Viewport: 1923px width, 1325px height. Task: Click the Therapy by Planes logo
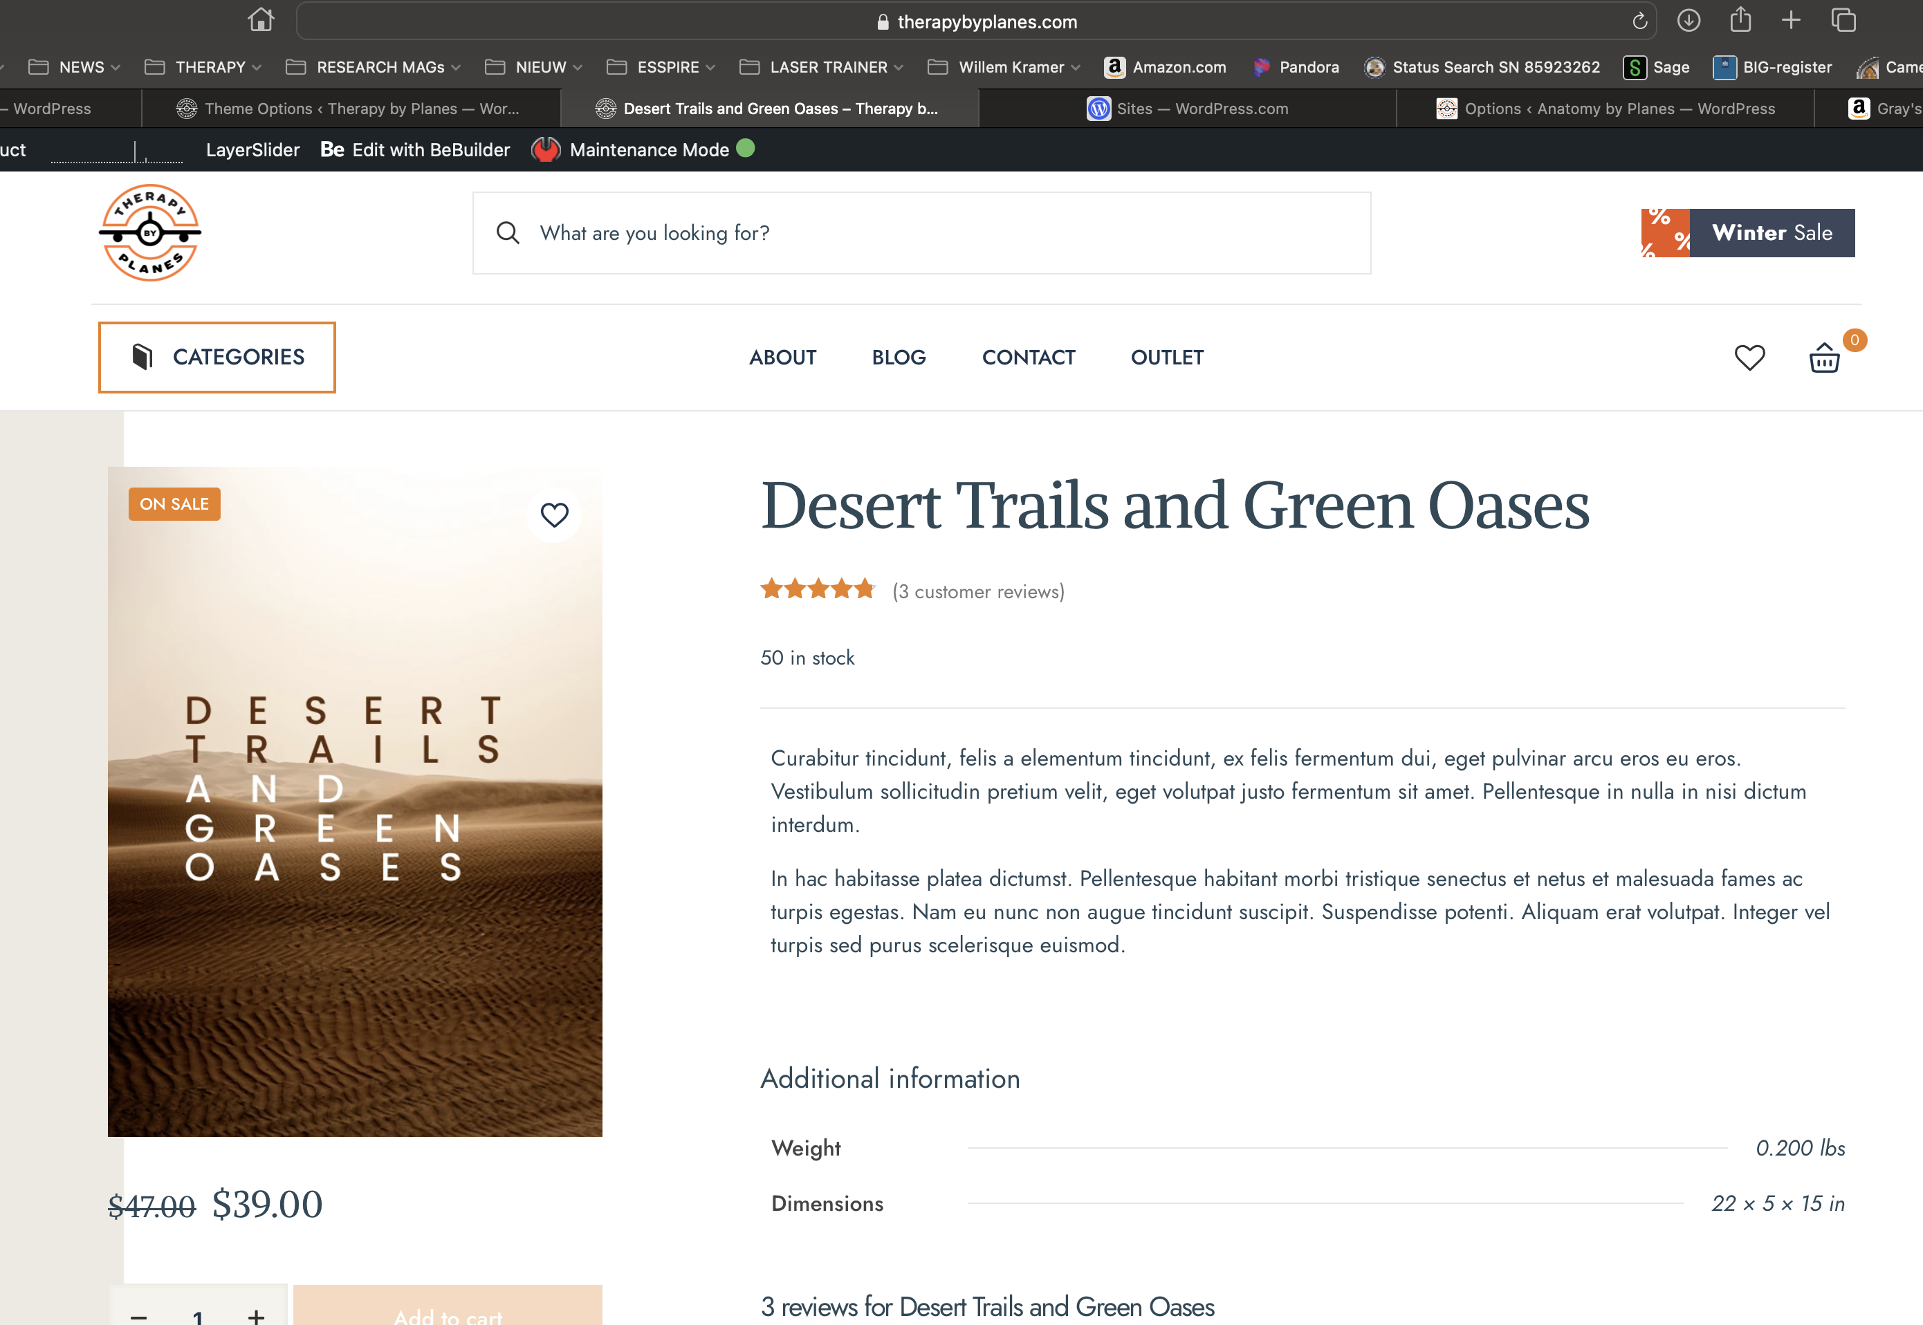click(149, 233)
